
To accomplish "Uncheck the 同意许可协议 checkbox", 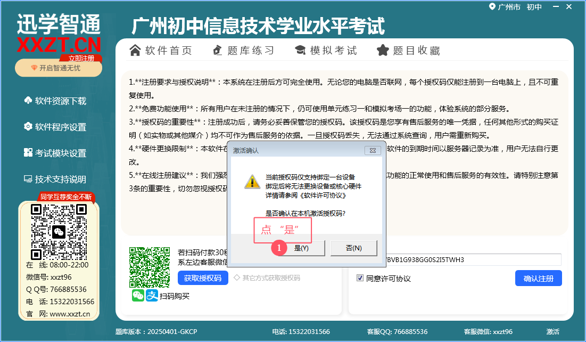I will click(x=360, y=278).
